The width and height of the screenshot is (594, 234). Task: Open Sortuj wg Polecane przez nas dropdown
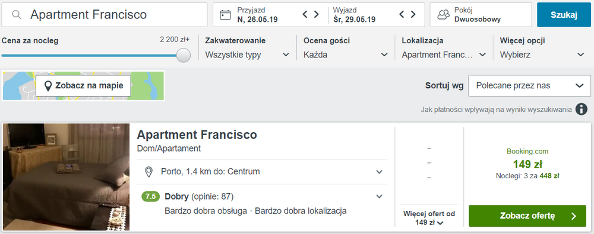point(529,85)
